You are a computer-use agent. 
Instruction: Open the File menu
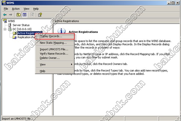(x=6, y=9)
